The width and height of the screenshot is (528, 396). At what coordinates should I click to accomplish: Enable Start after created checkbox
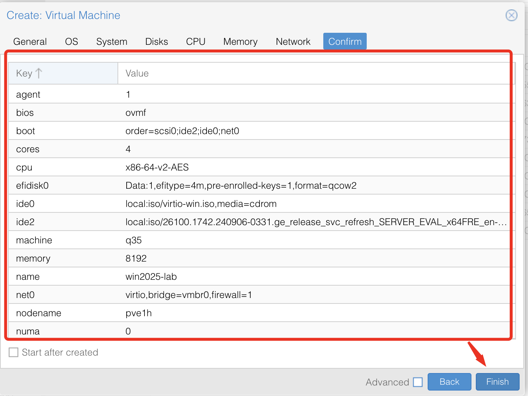[x=14, y=352]
